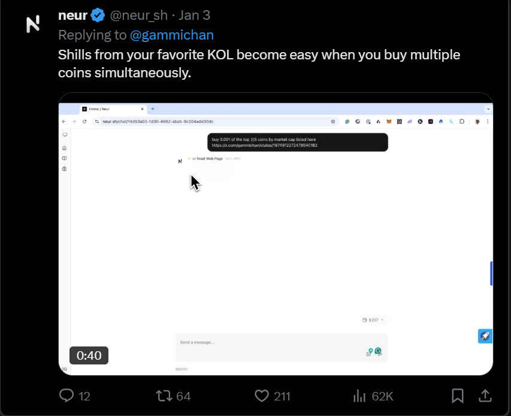Play the 0:40 video
This screenshot has width=511, height=416.
(276, 234)
